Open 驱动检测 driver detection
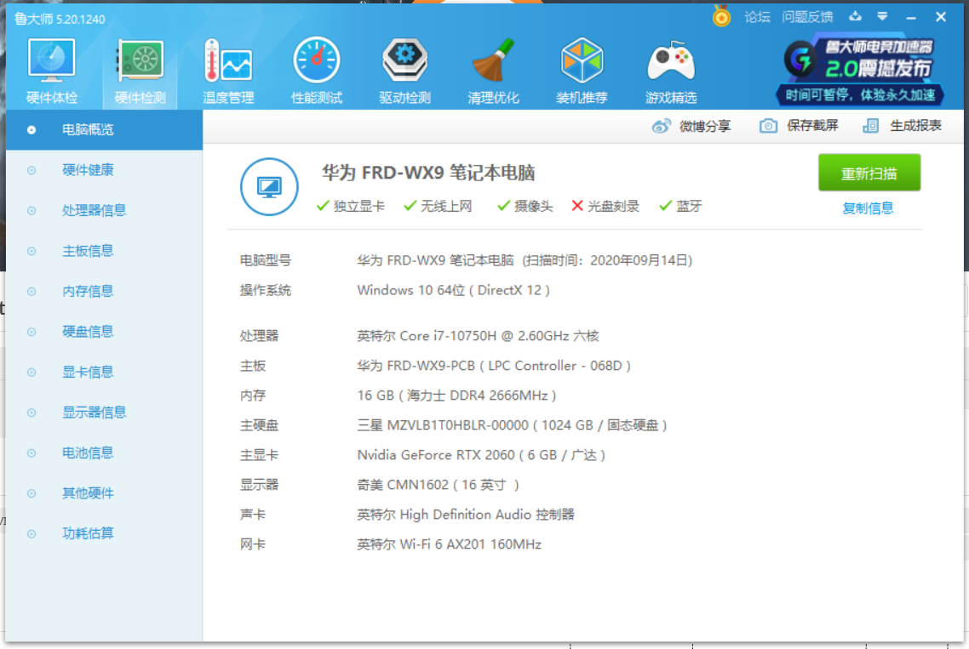The height and width of the screenshot is (649, 969). 404,71
